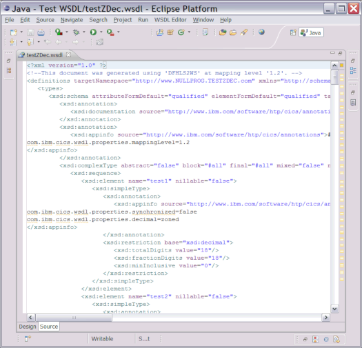The image size is (362, 348).
Task: Restore the left fast view stack
Action: [8, 61]
